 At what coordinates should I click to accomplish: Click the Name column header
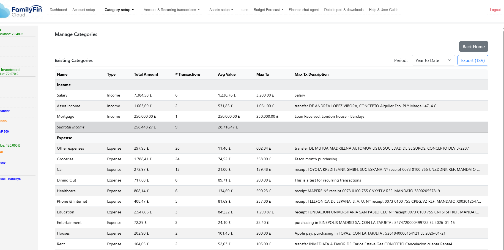[62, 74]
